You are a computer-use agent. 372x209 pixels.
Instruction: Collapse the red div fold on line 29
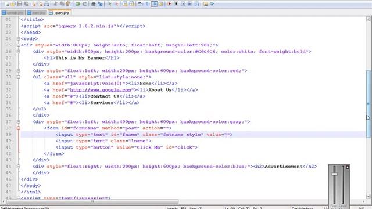point(18,71)
